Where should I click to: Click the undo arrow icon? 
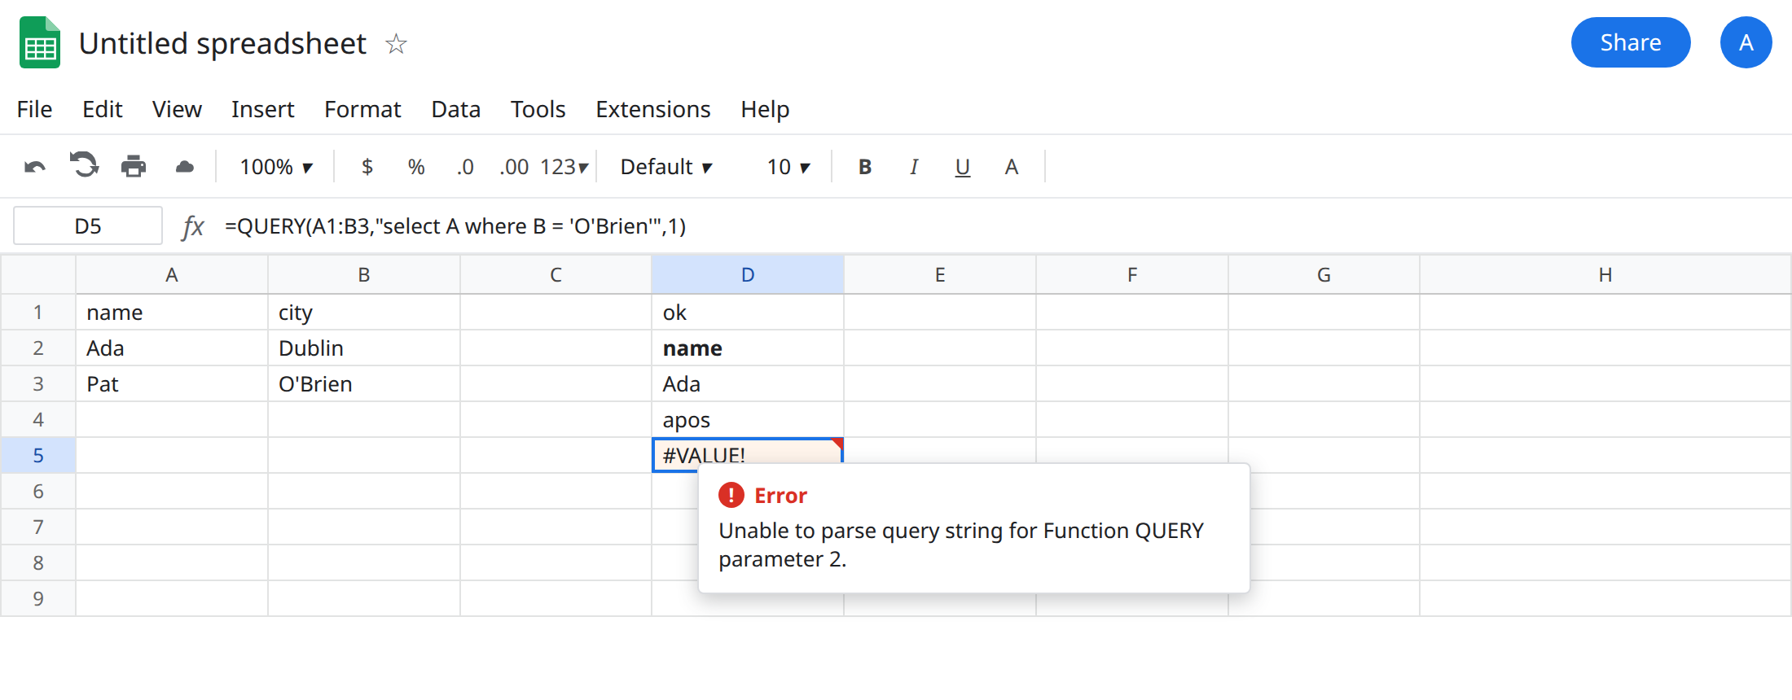pos(35,167)
